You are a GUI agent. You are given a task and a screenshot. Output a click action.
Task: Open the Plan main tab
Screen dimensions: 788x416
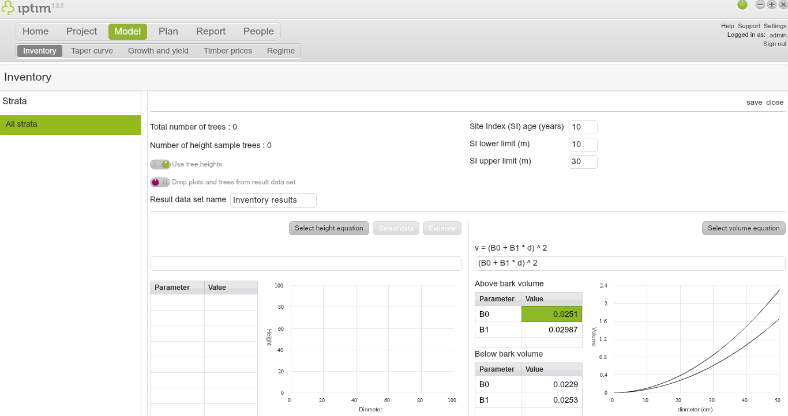[x=168, y=31]
